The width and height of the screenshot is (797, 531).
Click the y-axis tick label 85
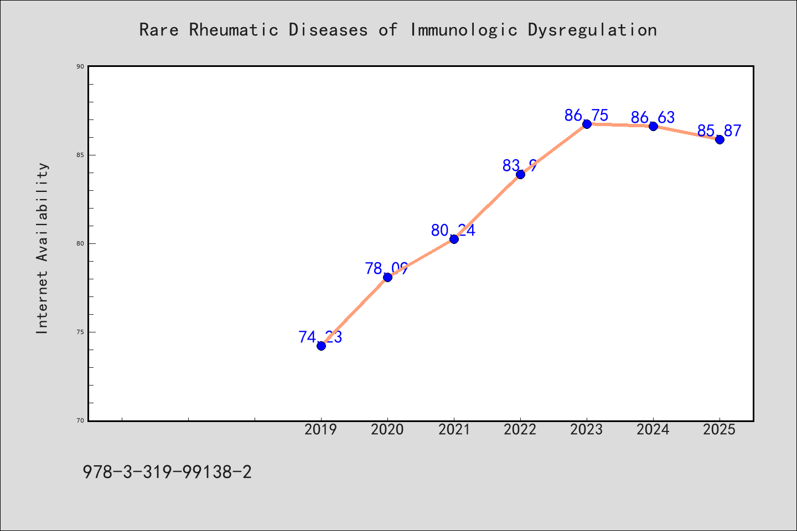coord(80,155)
